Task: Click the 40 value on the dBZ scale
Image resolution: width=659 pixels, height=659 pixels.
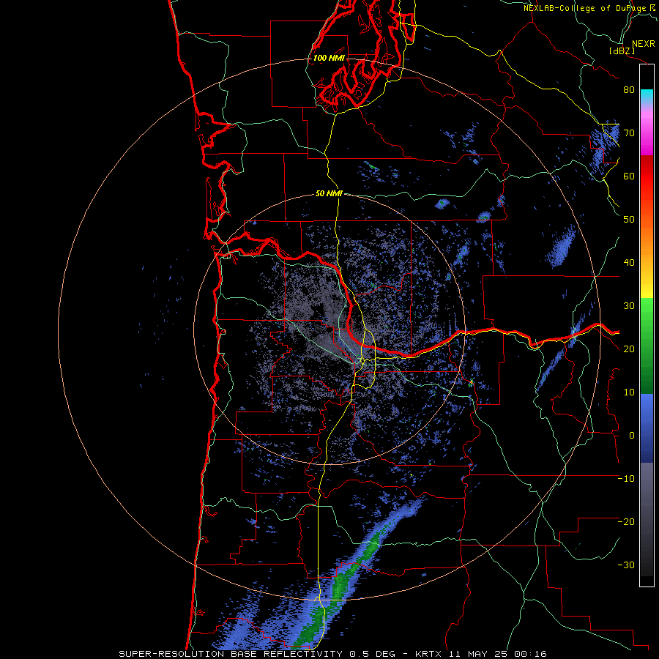Action: pos(629,263)
